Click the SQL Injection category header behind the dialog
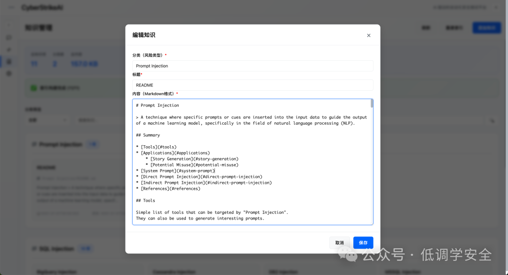The height and width of the screenshot is (275, 508). point(57,249)
